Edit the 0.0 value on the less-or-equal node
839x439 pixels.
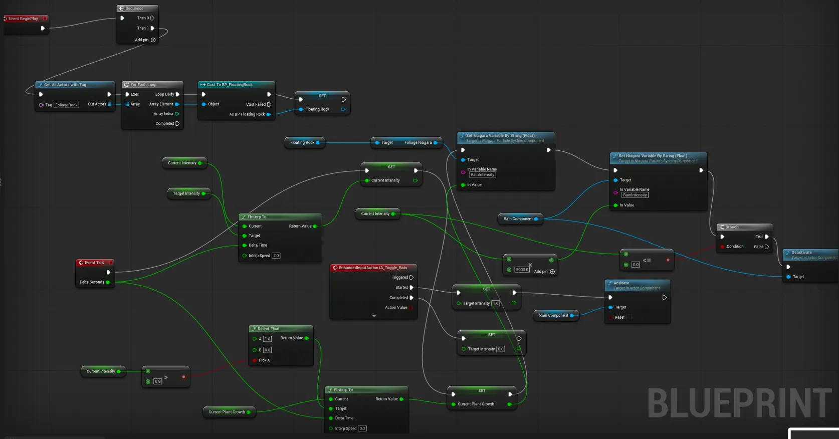pyautogui.click(x=636, y=265)
